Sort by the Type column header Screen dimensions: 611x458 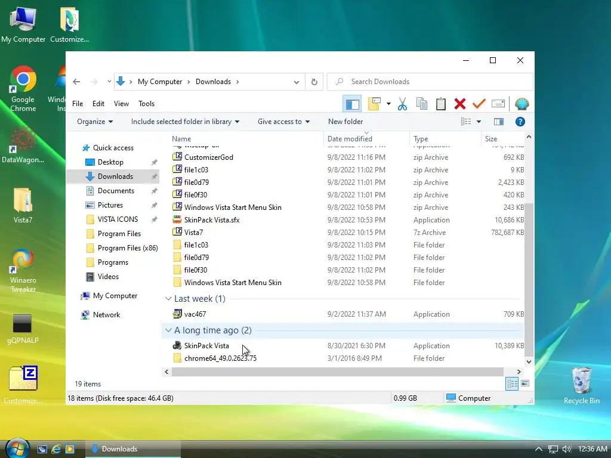click(445, 139)
